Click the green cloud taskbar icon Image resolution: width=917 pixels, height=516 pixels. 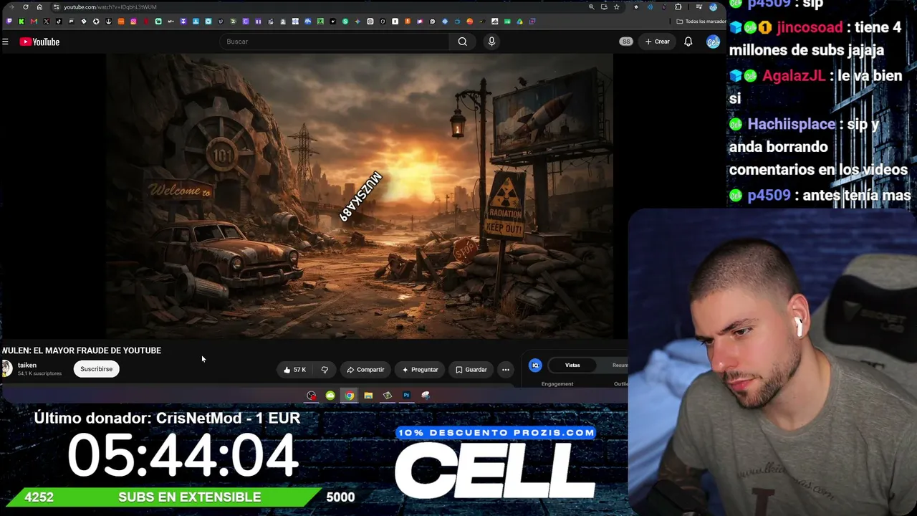[330, 396]
